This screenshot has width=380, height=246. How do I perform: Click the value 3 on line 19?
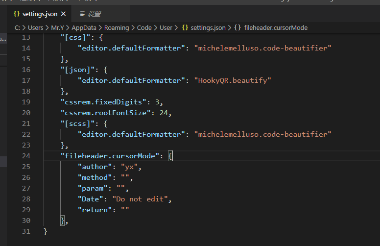click(x=157, y=102)
